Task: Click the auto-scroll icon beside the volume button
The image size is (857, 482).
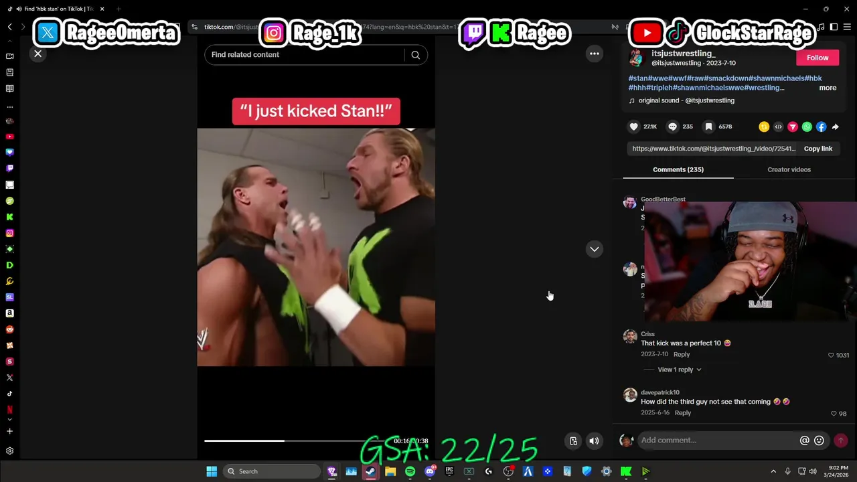Action: [573, 440]
